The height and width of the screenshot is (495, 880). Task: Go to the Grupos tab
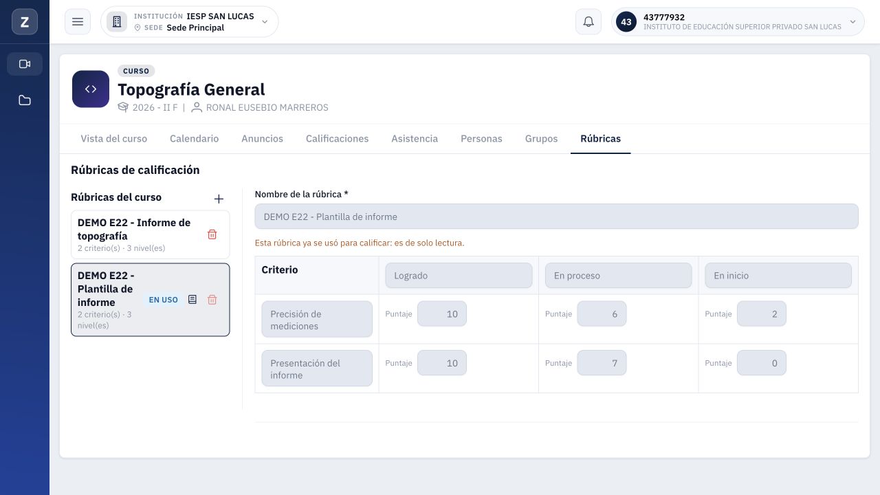[x=542, y=139]
